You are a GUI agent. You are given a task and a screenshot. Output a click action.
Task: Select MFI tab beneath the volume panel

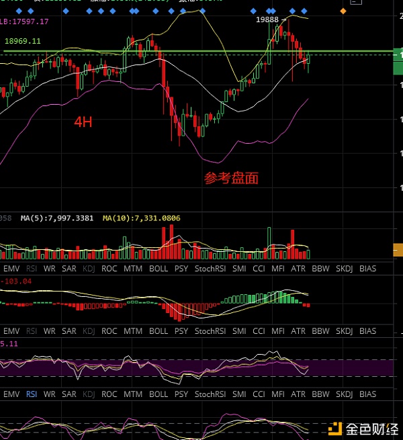[278, 269]
